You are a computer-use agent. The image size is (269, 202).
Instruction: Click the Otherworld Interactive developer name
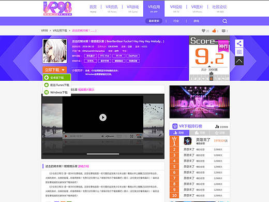(x=94, y=51)
